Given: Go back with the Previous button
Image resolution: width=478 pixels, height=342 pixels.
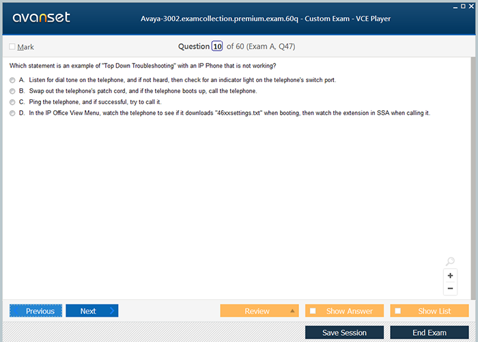Looking at the screenshot, I should [36, 311].
